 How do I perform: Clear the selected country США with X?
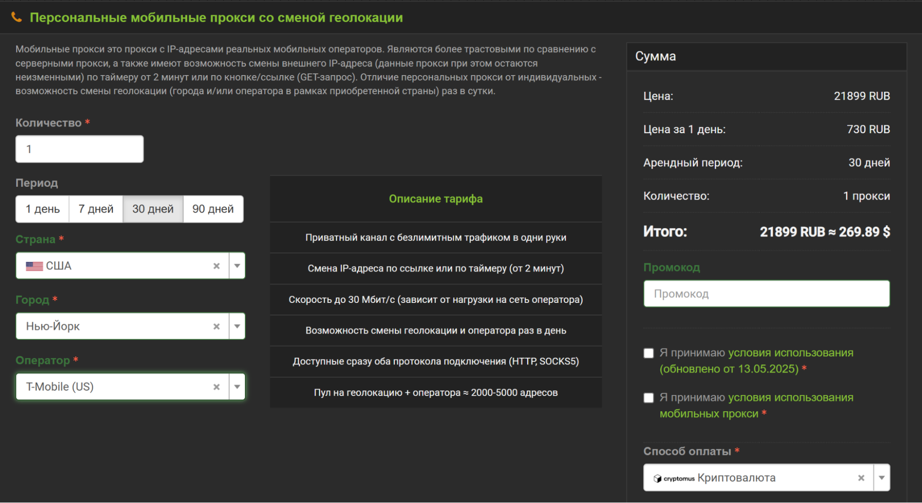point(216,266)
